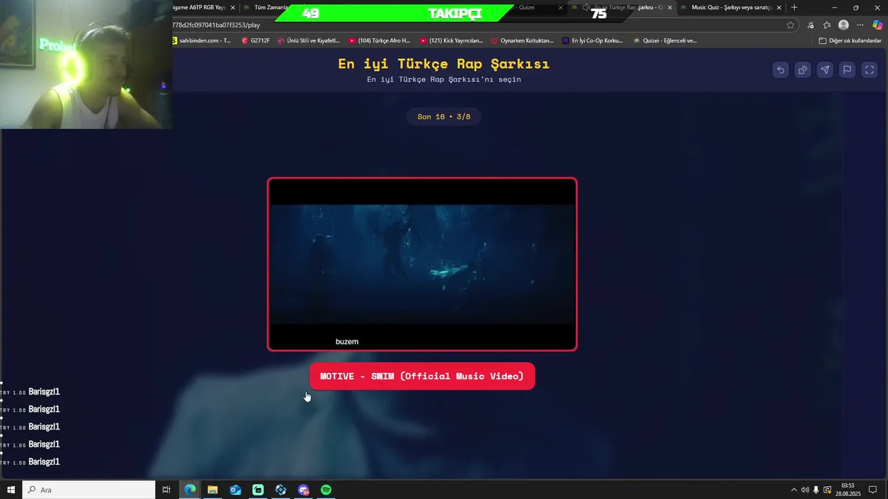Open the browser extensions icon
Screen dimensions: 888x499
coord(810,25)
